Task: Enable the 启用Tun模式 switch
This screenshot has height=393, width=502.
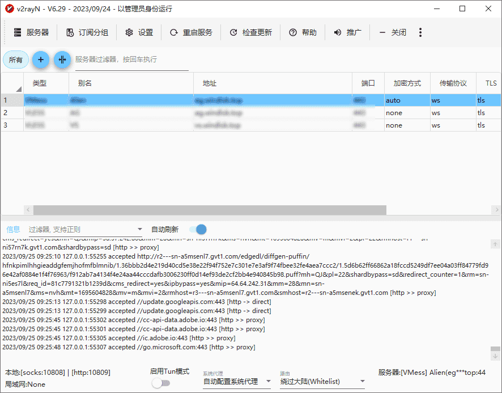Action: 161,383
